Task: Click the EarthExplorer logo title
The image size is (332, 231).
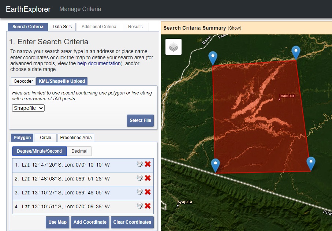Action: 29,9
